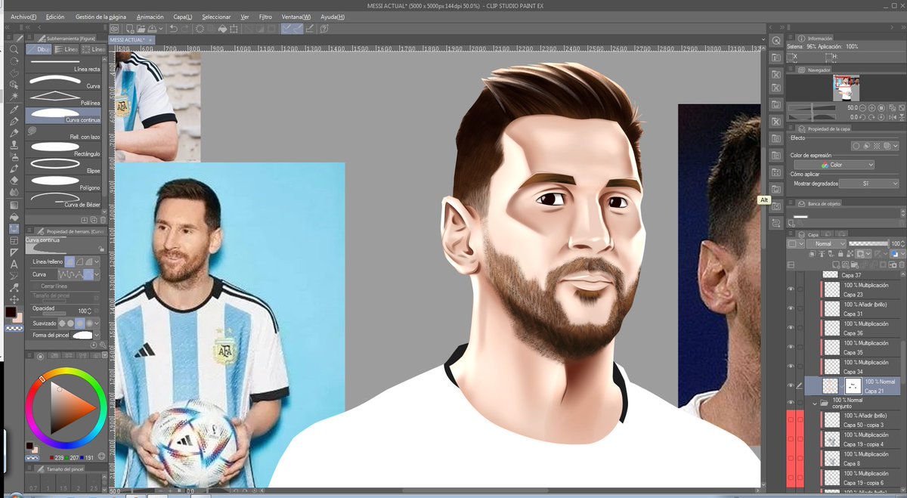907x498 pixels.
Task: Select the Línea recta subtool
Action: [65, 66]
